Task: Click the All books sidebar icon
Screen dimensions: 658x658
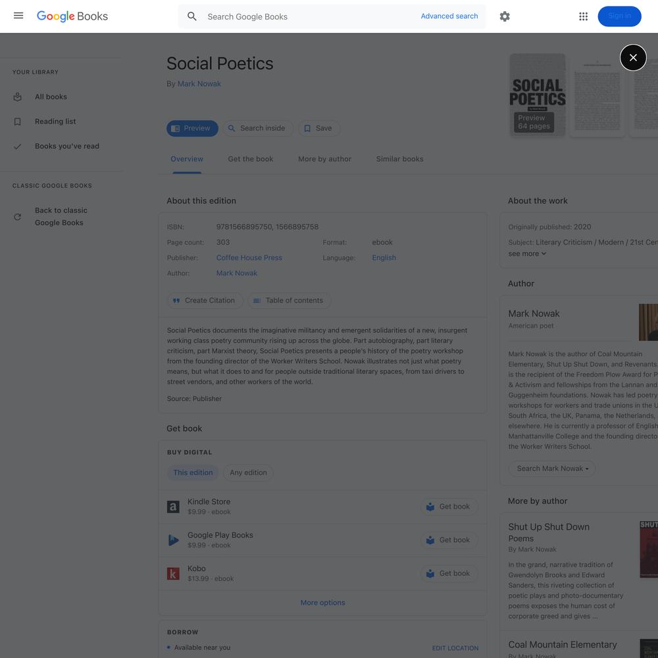Action: [x=17, y=97]
